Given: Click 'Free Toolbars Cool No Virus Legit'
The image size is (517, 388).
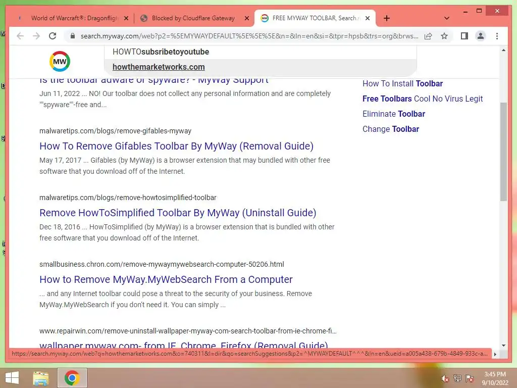Looking at the screenshot, I should 423,99.
